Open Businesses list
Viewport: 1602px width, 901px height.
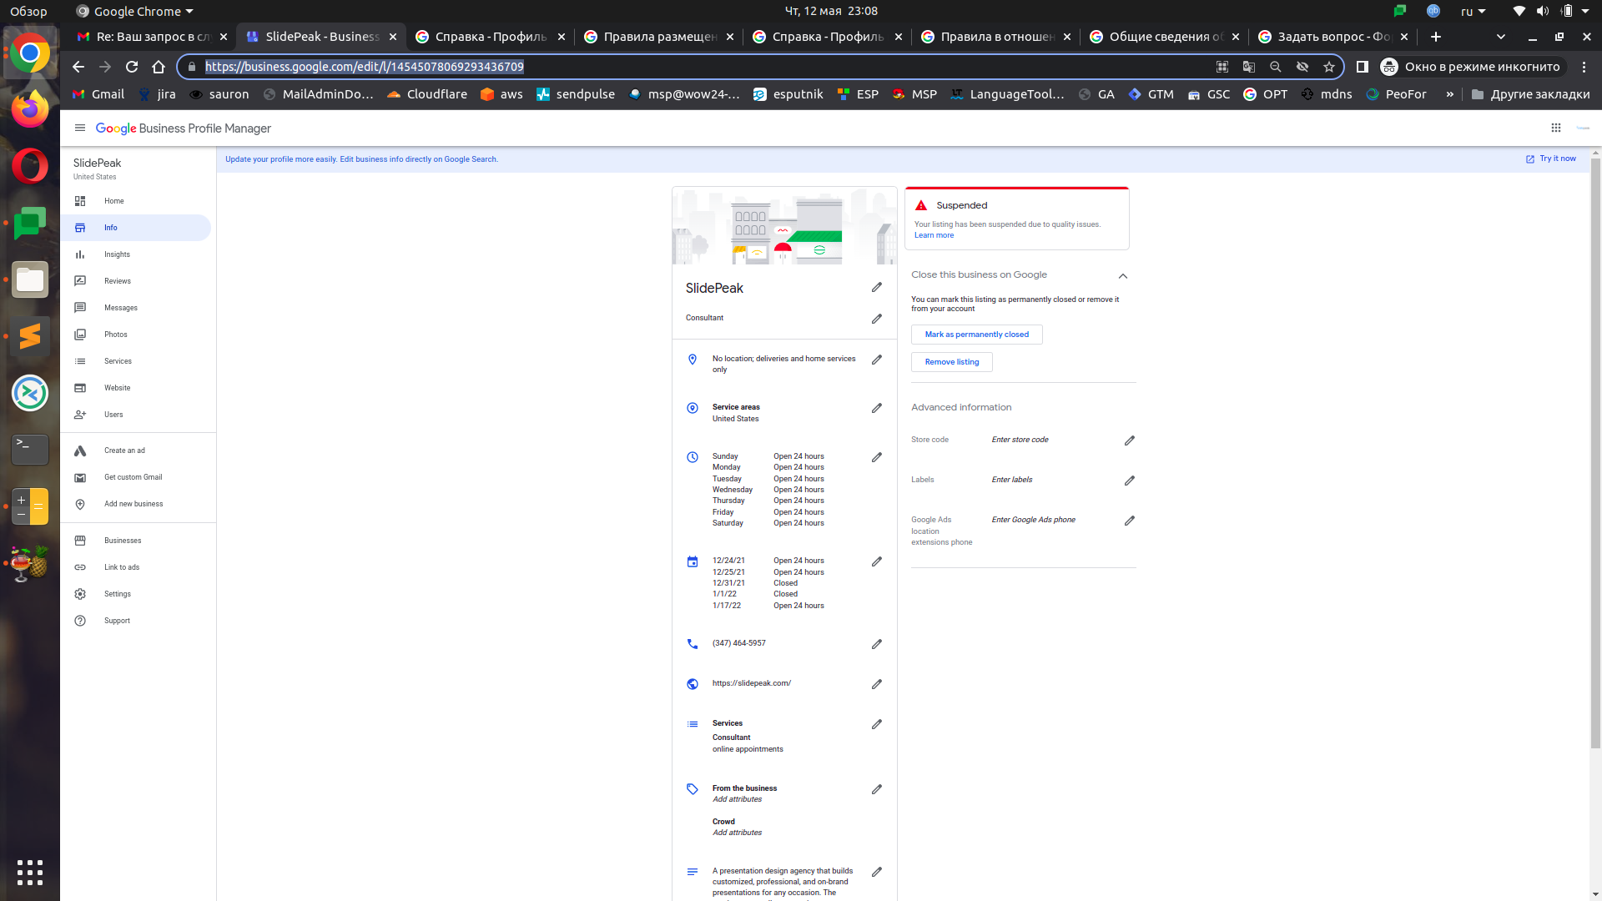point(135,541)
